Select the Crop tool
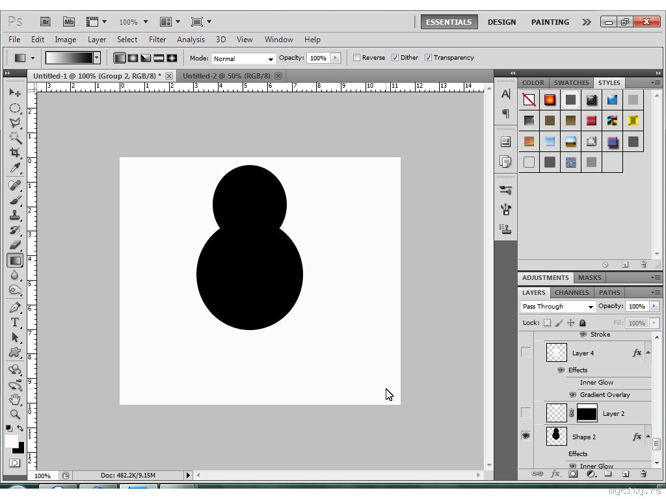Image resolution: width=666 pixels, height=499 pixels. 14,153
